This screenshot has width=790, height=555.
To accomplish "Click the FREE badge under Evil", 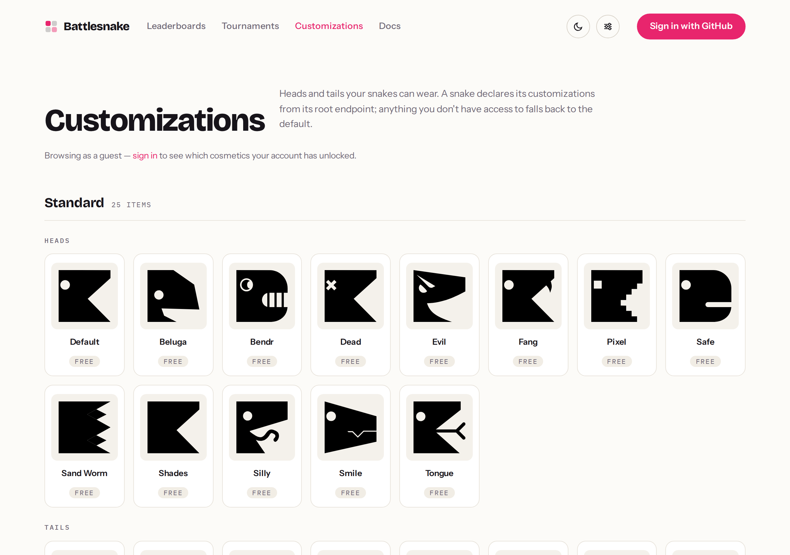I will pyautogui.click(x=439, y=361).
